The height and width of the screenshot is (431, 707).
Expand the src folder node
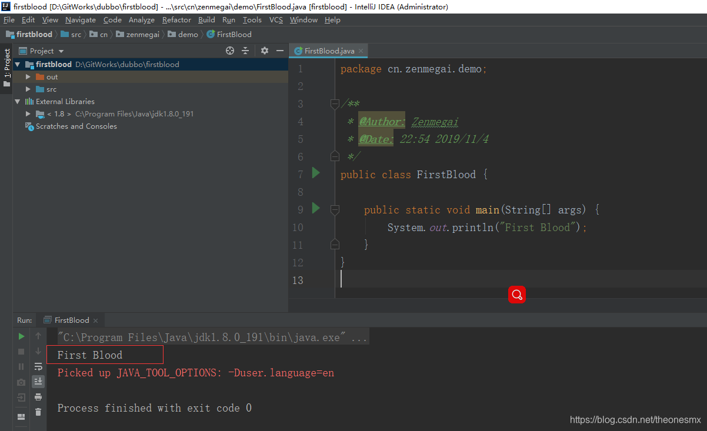28,89
